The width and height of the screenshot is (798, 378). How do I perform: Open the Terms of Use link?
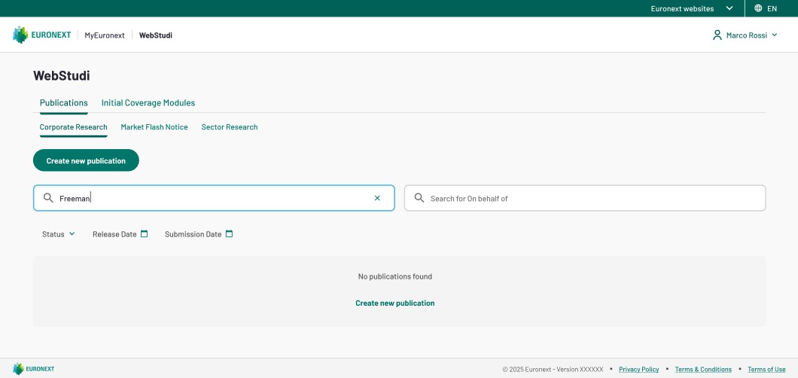tap(766, 370)
